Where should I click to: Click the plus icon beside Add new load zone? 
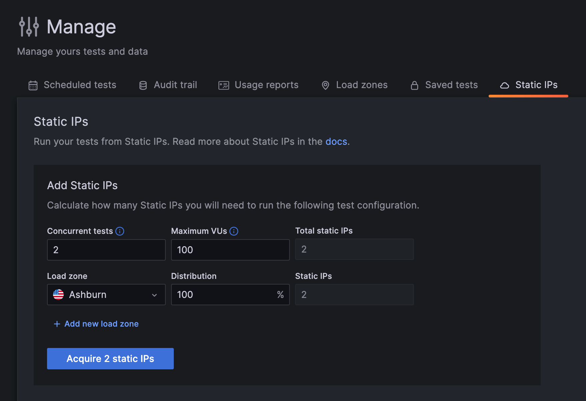[56, 324]
